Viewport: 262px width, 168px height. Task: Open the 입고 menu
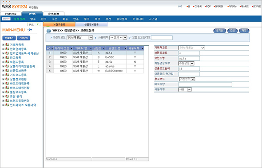point(44,19)
